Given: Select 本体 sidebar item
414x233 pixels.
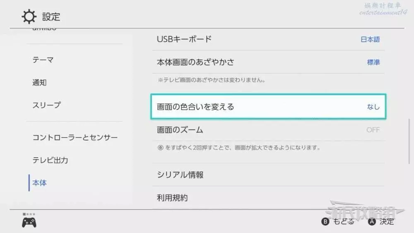Looking at the screenshot, I should [40, 183].
